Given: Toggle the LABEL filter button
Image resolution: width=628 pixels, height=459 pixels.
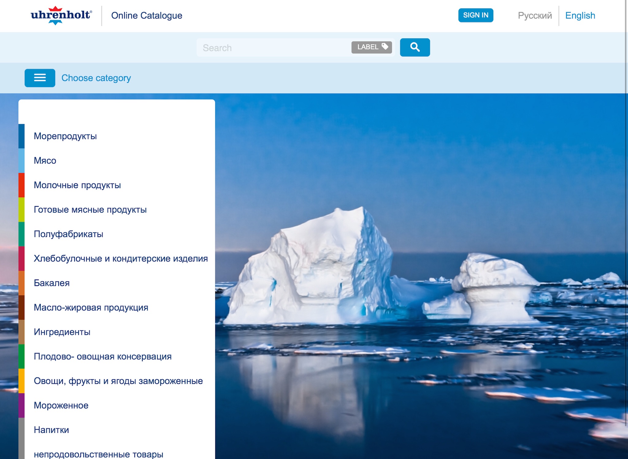Looking at the screenshot, I should (372, 47).
